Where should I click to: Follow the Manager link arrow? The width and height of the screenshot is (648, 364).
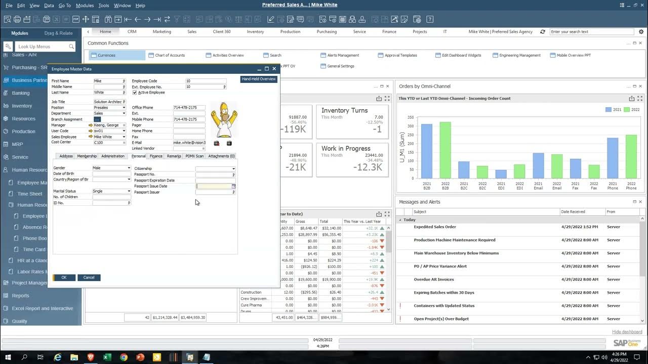click(91, 125)
